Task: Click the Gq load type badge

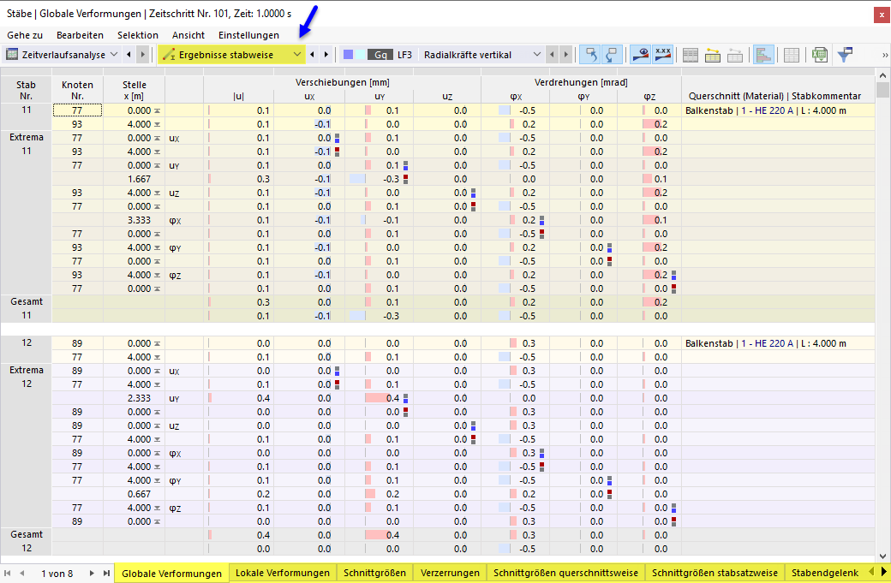Action: click(x=380, y=55)
